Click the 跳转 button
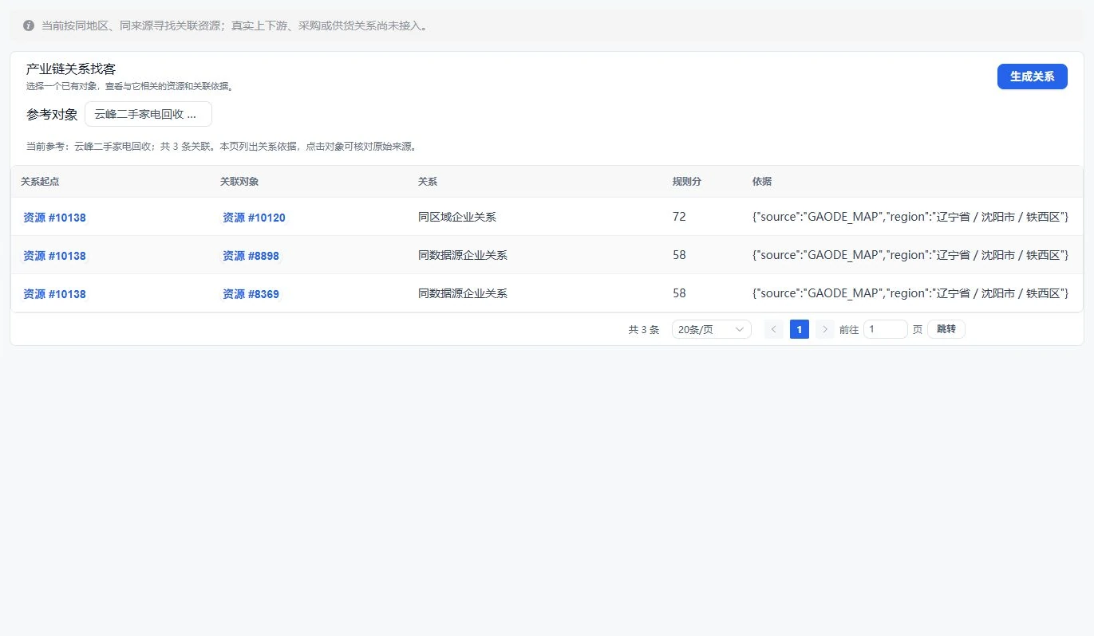Screen dimensions: 1094x636 [946, 329]
